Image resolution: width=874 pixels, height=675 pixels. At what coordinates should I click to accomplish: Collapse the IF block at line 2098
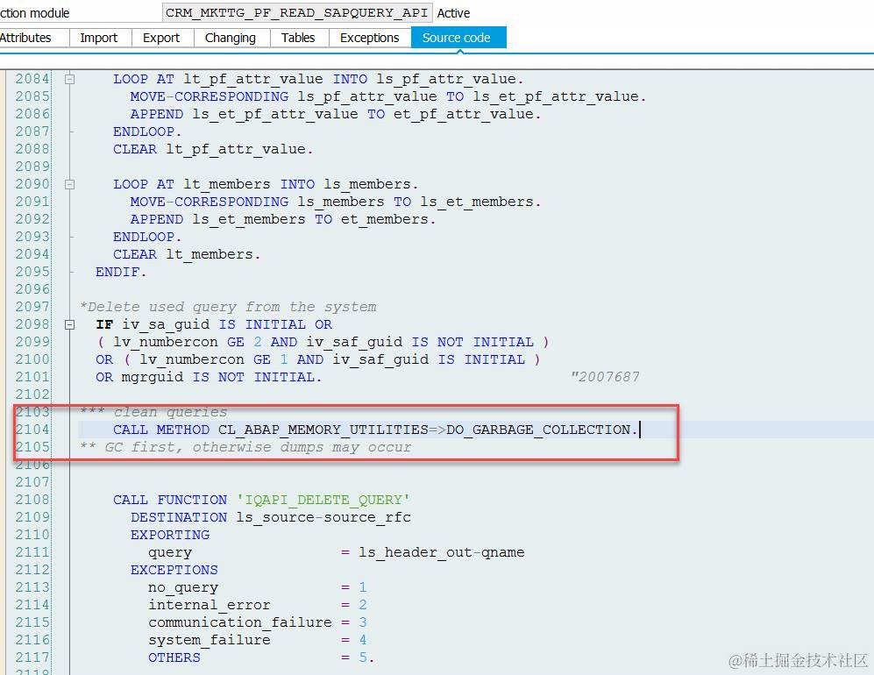tap(69, 324)
